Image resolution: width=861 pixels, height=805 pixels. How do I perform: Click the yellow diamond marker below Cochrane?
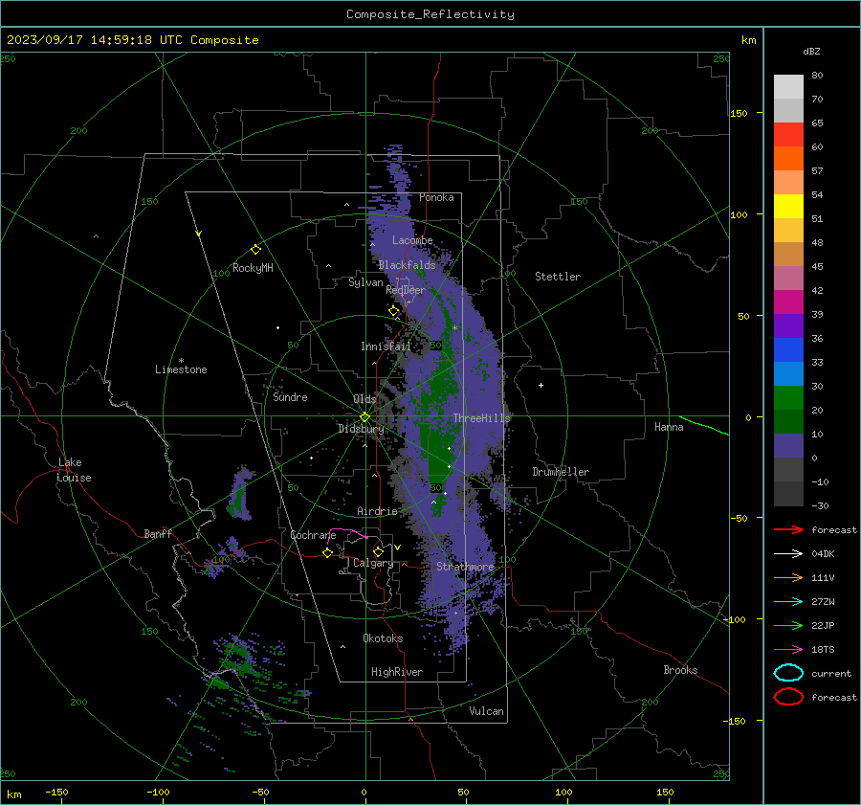327,553
